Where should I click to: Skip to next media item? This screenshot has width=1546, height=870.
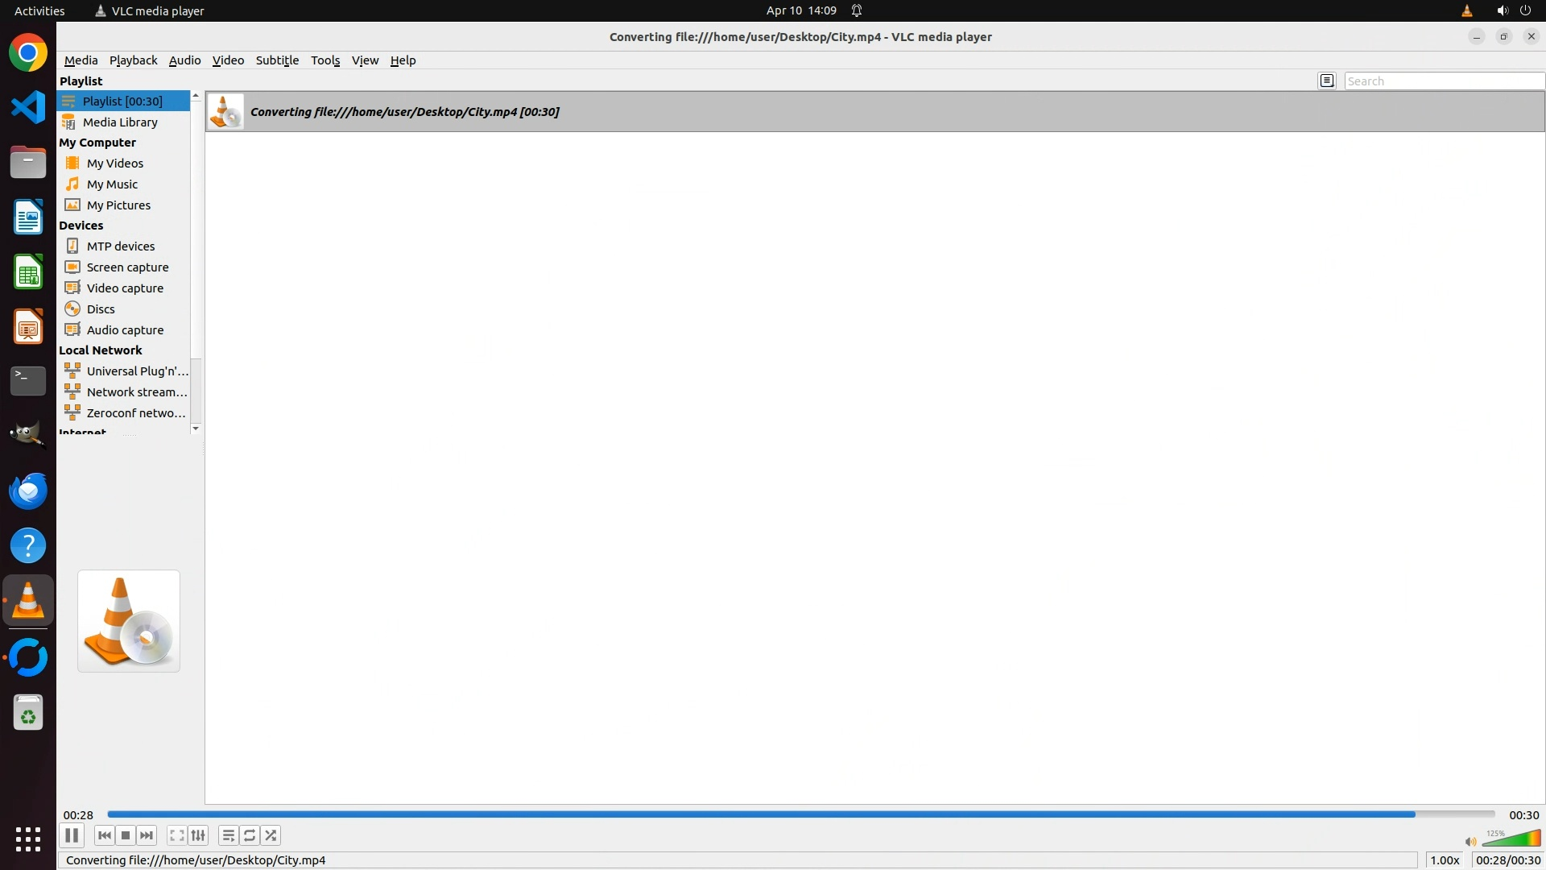pos(147,835)
